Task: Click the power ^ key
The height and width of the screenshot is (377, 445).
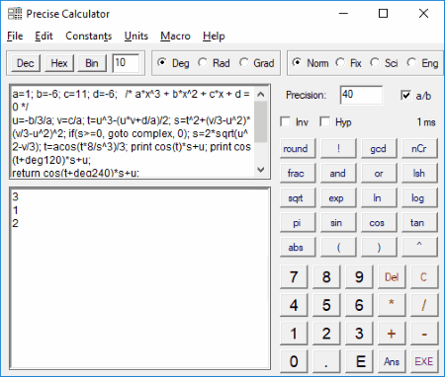Action: click(x=419, y=247)
